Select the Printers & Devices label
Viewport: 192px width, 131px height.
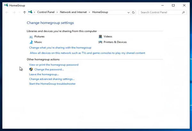115,42
